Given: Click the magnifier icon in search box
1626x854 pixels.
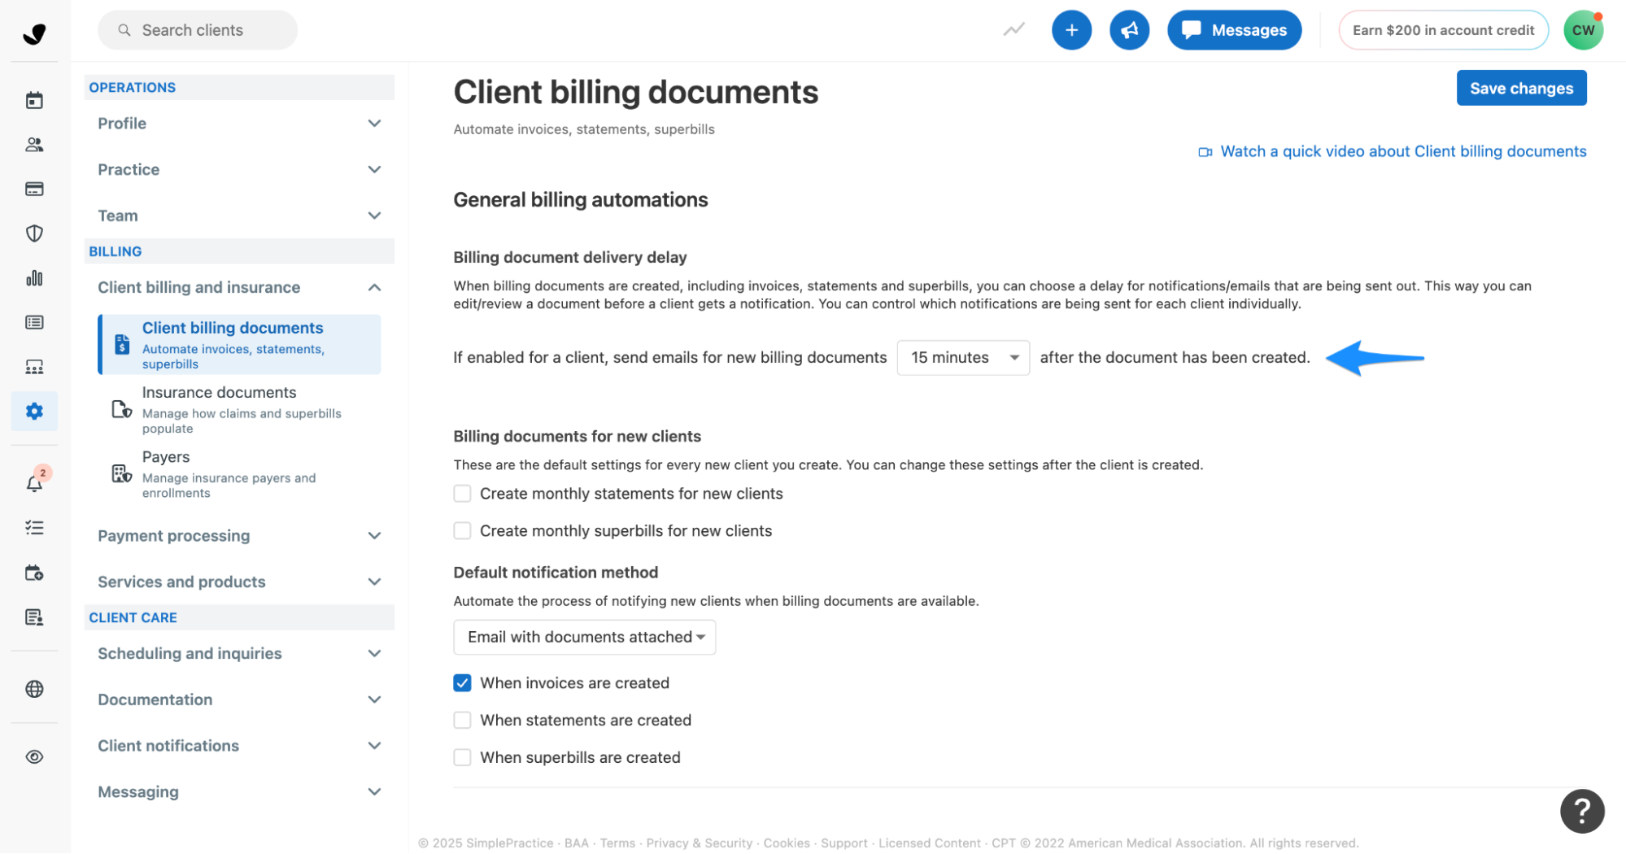Looking at the screenshot, I should click(x=124, y=30).
